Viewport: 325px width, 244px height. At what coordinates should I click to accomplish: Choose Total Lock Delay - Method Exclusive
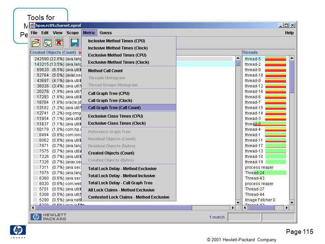pyautogui.click(x=129, y=169)
